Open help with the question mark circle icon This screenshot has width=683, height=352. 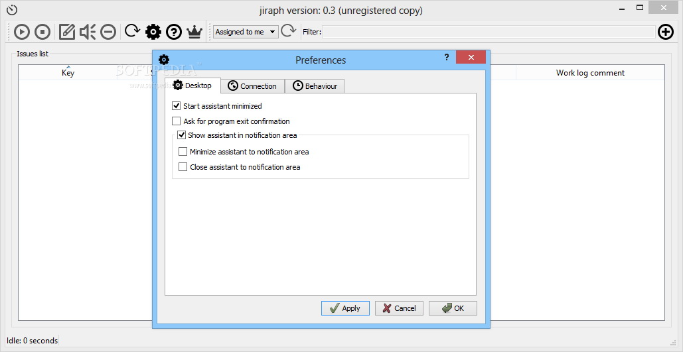click(x=174, y=32)
